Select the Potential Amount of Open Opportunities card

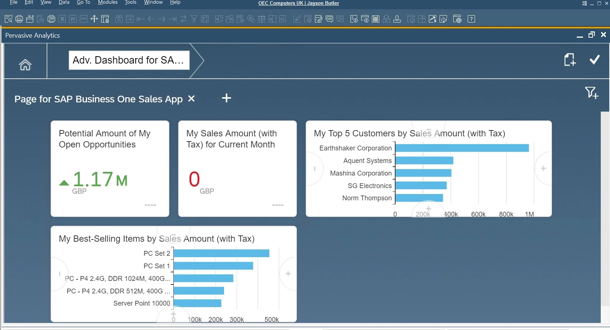[110, 169]
